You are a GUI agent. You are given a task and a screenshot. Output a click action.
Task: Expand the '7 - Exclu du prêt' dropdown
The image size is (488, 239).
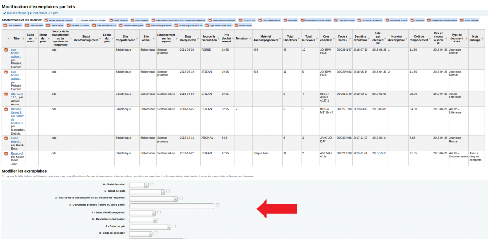[x=150, y=227]
